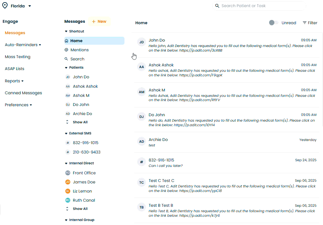323x225 pixels.
Task: Open Mass Texting in the Engage menu
Action: [x=17, y=57]
